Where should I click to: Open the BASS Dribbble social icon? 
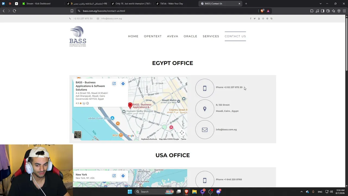click(263, 19)
